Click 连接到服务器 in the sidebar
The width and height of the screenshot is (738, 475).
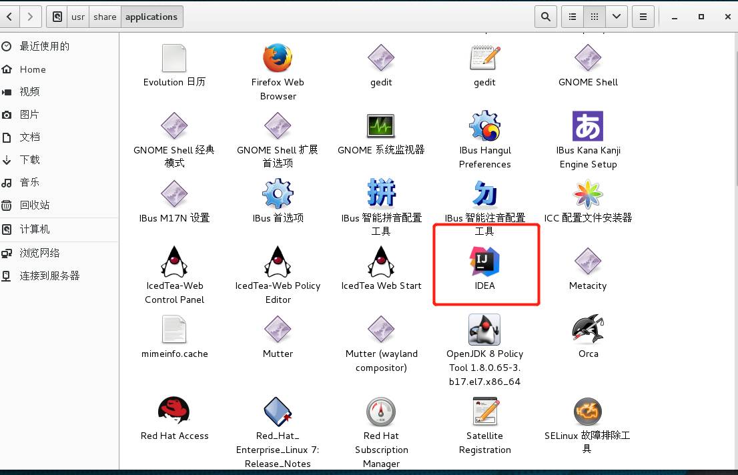coord(59,276)
